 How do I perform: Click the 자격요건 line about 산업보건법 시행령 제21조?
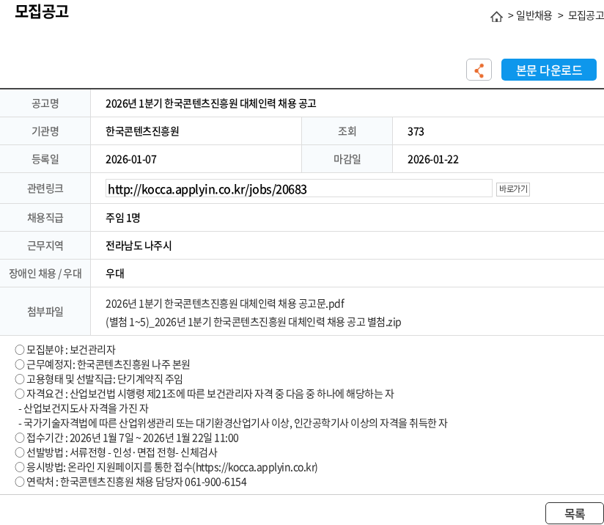pyautogui.click(x=205, y=394)
